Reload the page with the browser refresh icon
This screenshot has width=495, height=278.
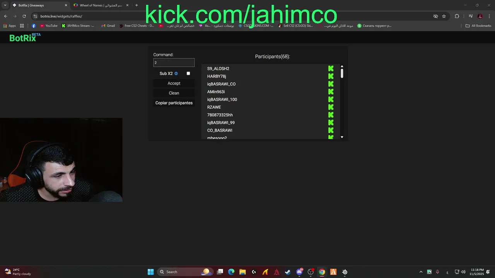24,16
